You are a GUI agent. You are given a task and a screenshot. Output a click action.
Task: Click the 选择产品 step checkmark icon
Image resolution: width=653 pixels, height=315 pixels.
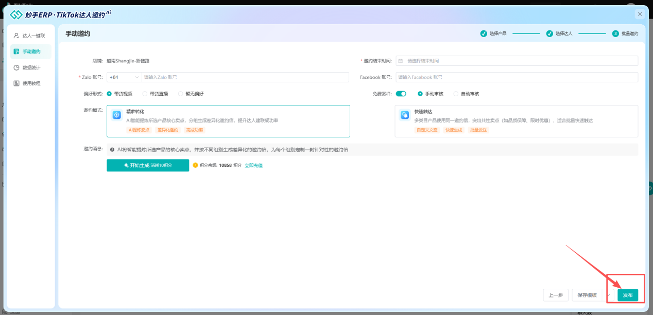[x=484, y=33]
